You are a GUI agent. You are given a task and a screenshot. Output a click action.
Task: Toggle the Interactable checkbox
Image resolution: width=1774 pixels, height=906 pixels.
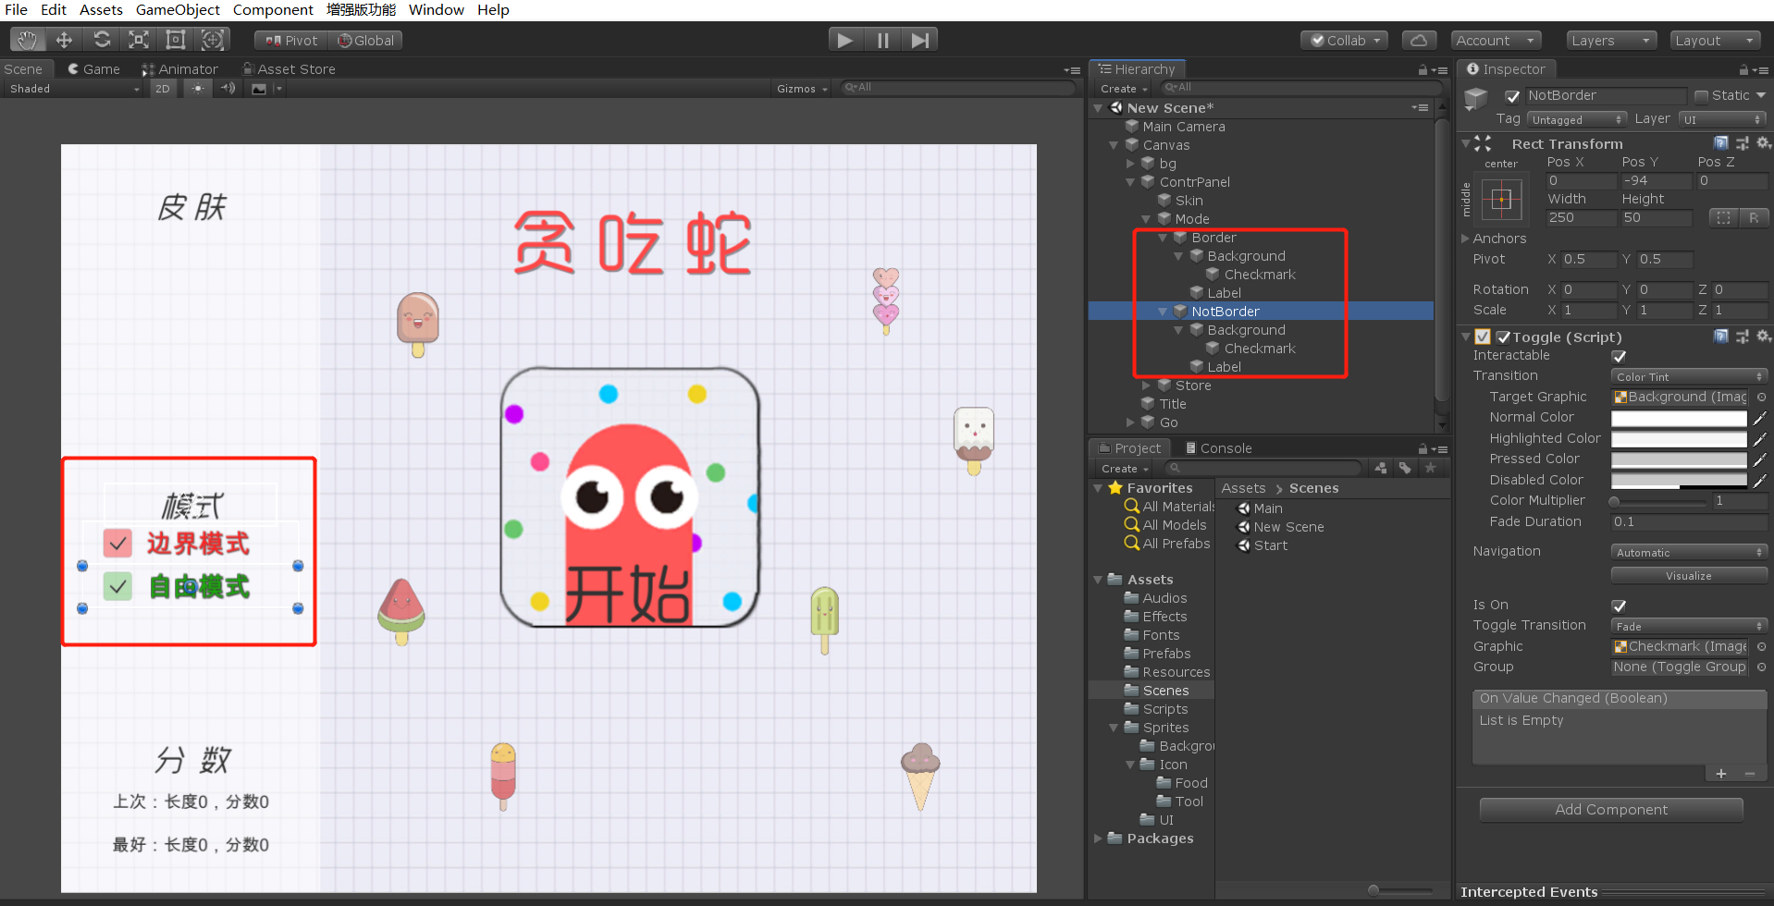tap(1619, 357)
